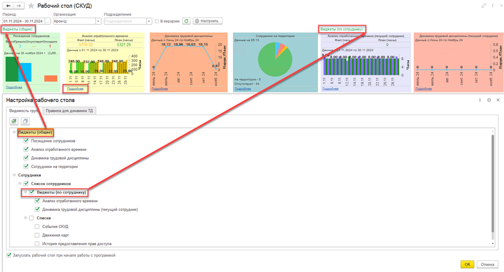
Task: Open the period picker ellipsis button
Action: tap(48, 21)
